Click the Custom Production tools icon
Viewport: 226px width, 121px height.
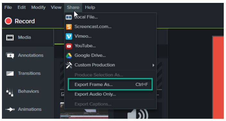[69, 65]
